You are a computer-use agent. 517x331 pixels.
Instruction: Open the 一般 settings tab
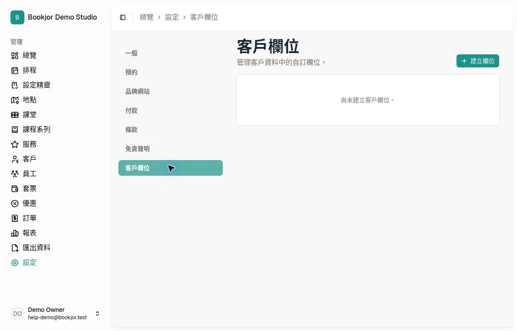(x=171, y=53)
